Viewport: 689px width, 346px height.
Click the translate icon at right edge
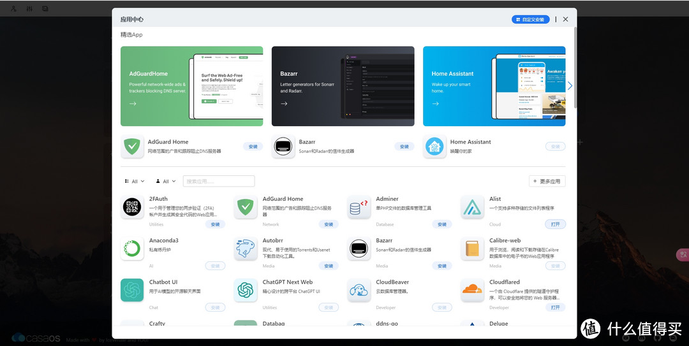pyautogui.click(x=683, y=254)
